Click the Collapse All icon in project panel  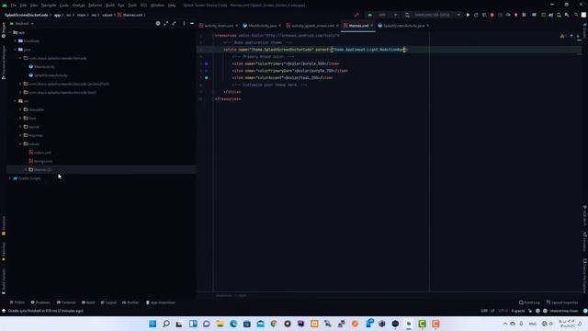click(x=175, y=24)
